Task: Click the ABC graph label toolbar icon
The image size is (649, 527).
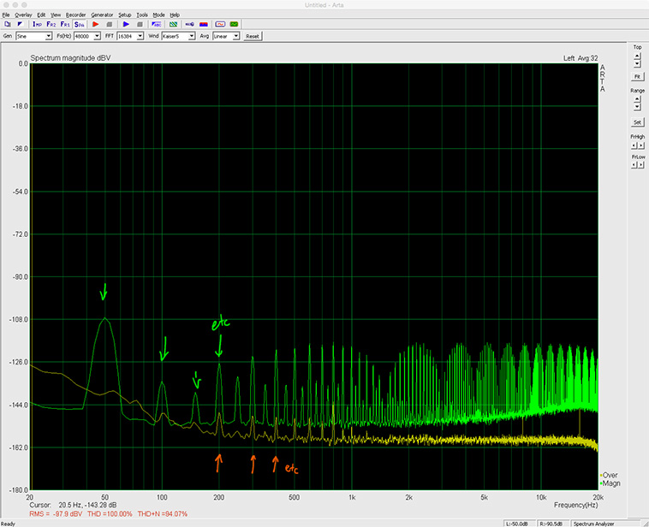Action: [x=157, y=25]
